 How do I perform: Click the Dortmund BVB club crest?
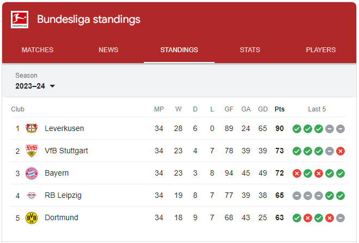32,218
